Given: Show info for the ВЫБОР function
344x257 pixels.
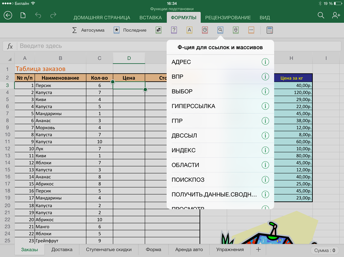Looking at the screenshot, I should [265, 91].
